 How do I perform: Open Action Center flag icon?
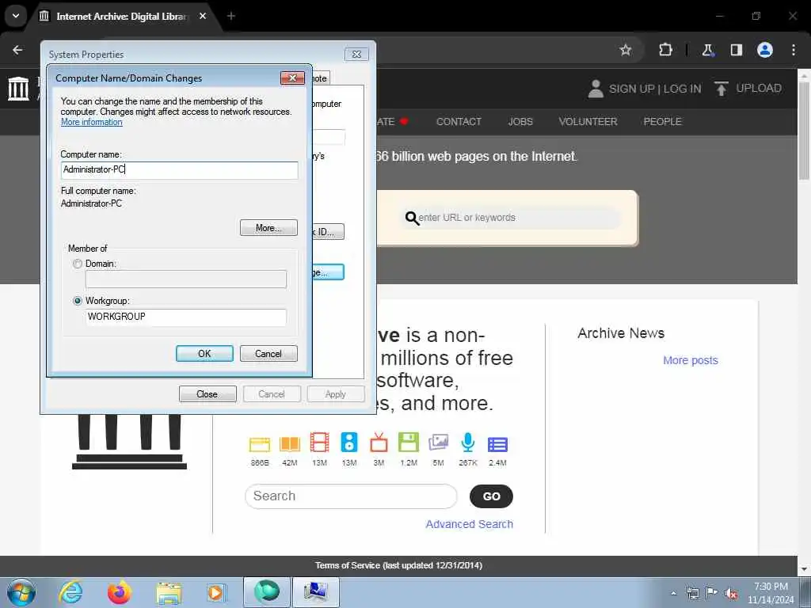[712, 593]
